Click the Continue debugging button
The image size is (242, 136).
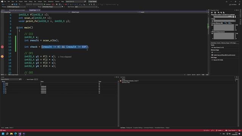pos(47,4)
